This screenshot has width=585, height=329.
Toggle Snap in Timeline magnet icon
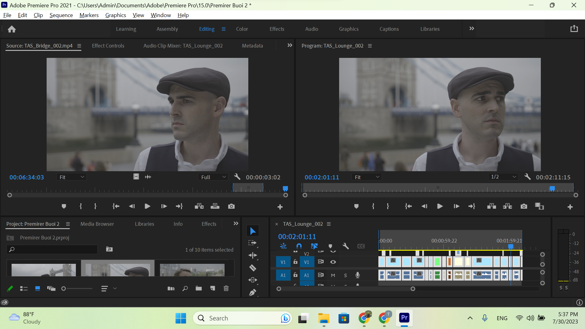coord(299,246)
